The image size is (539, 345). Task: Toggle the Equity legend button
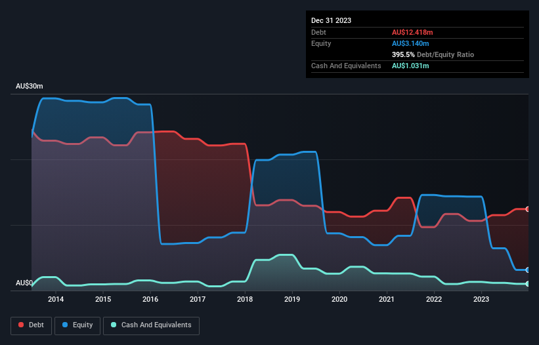77,325
